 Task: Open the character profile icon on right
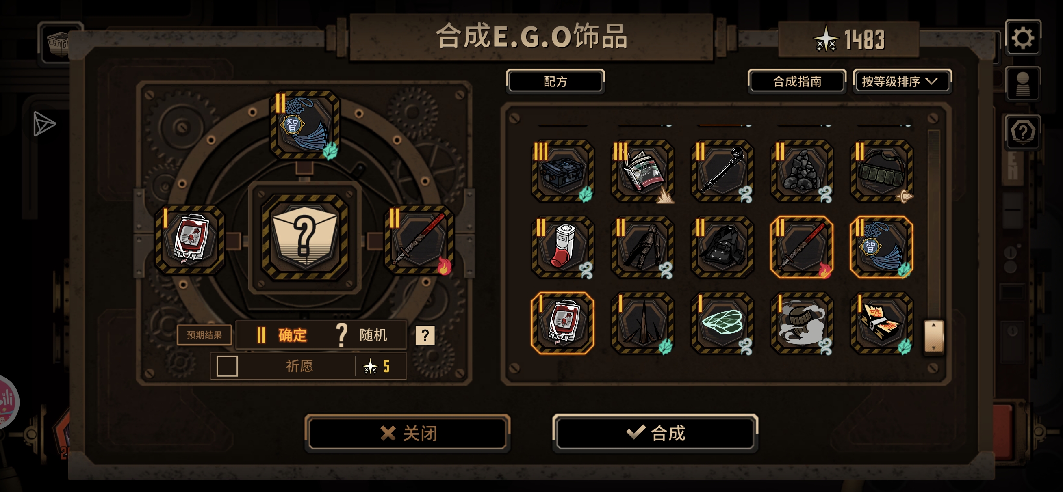(1022, 84)
